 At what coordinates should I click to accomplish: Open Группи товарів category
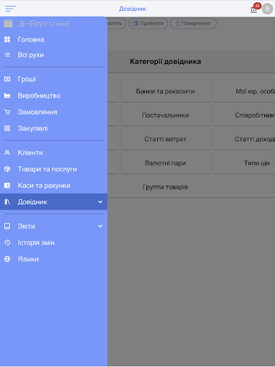pos(165,187)
